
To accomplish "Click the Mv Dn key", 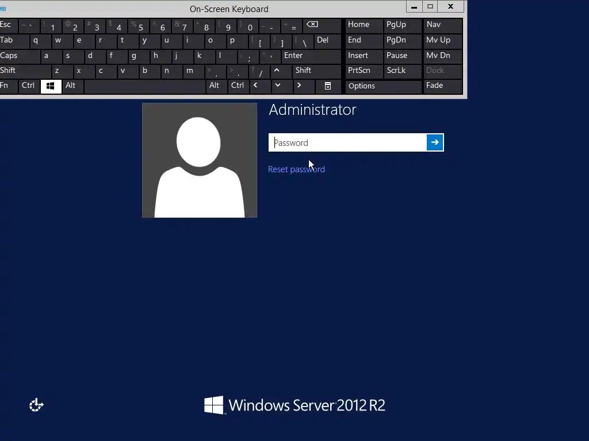I will coord(443,56).
